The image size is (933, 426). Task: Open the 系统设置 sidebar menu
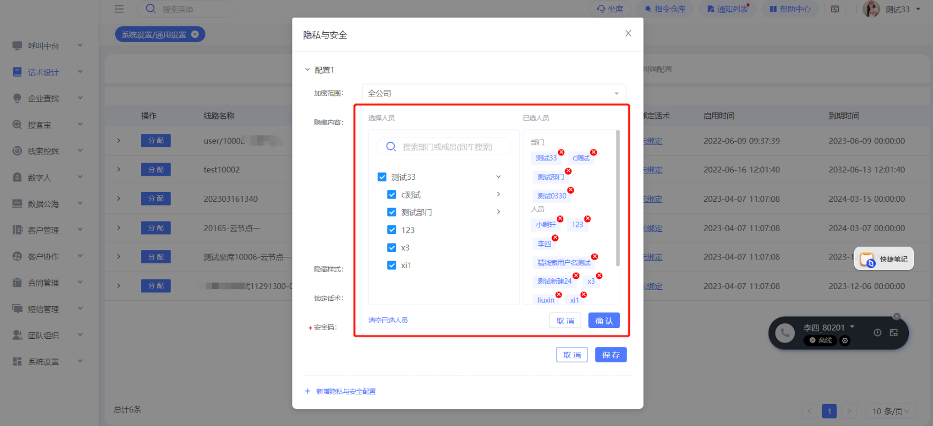coord(47,362)
